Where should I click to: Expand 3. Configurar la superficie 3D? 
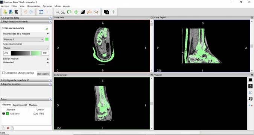[x=50, y=80]
